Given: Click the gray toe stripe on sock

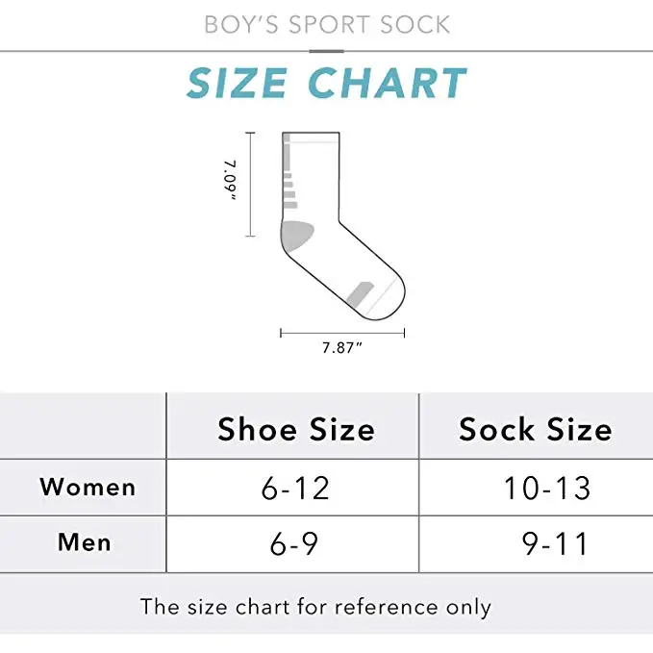Looking at the screenshot, I should pos(360,294).
